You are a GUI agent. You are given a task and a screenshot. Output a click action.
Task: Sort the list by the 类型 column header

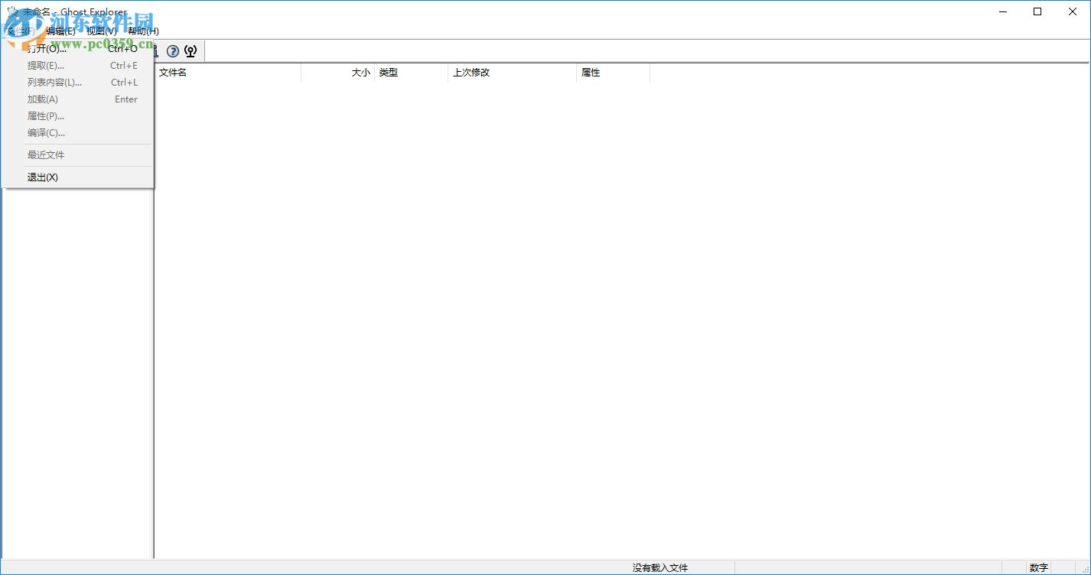tap(411, 73)
